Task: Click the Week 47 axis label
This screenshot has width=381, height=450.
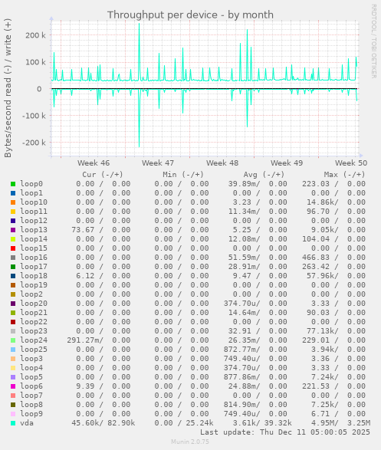Action: (158, 163)
